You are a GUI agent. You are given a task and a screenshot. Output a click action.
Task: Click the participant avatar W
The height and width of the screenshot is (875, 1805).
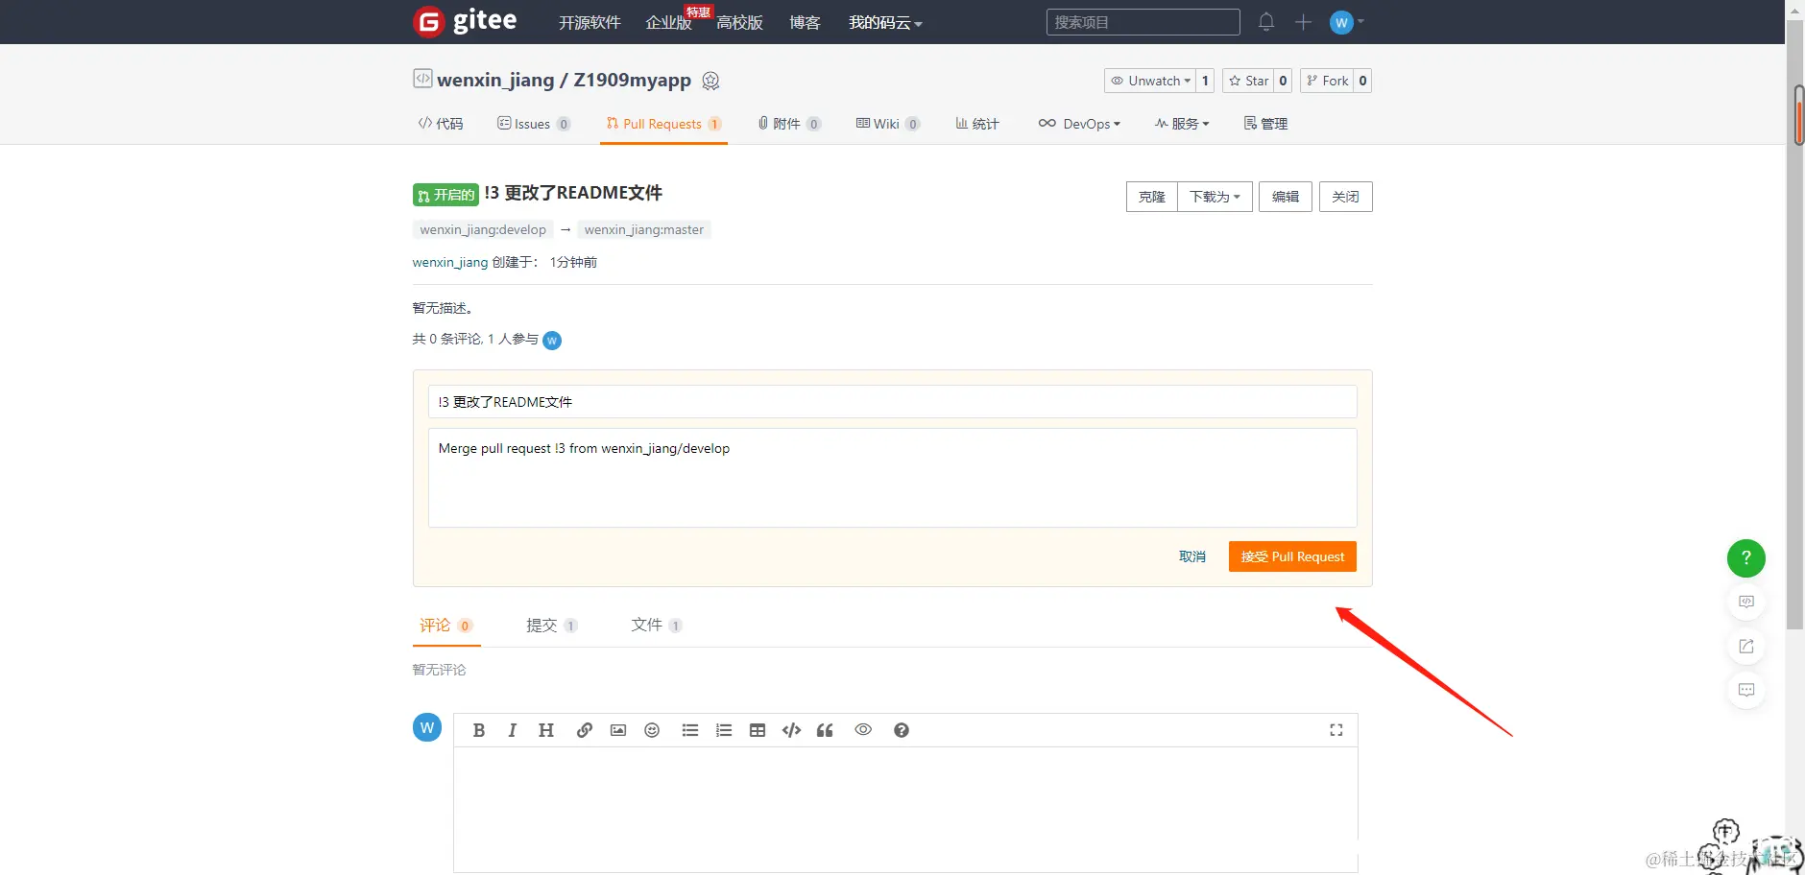552,340
